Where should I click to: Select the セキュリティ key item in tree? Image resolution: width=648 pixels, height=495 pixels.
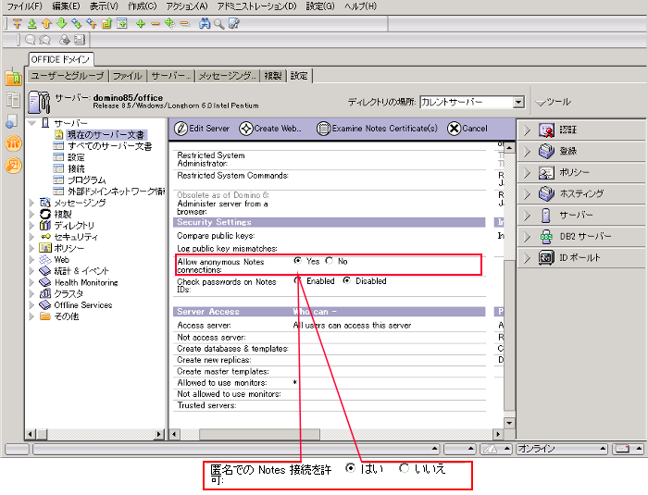[75, 237]
